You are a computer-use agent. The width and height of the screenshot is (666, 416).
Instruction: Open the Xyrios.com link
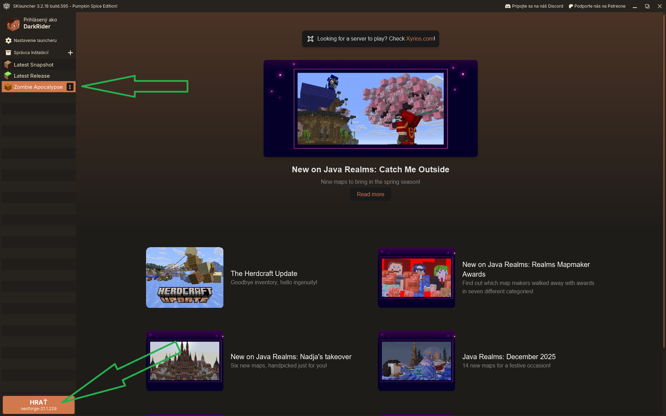[420, 39]
